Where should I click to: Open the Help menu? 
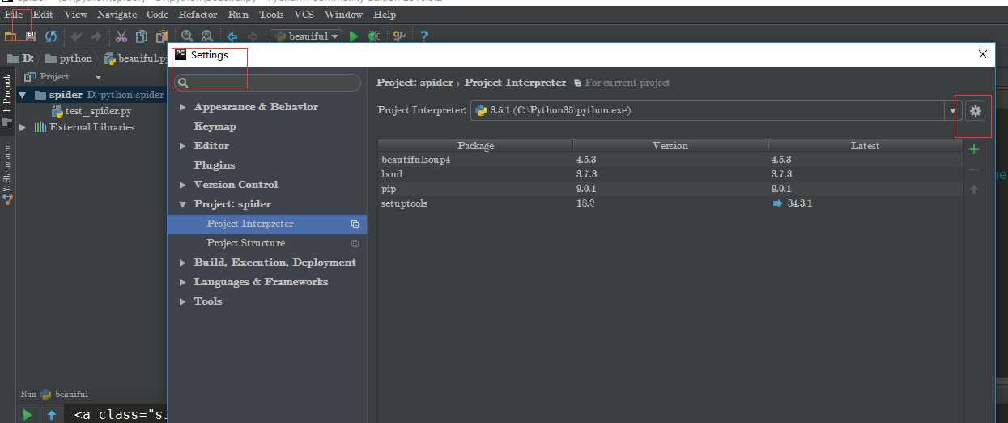click(x=385, y=15)
